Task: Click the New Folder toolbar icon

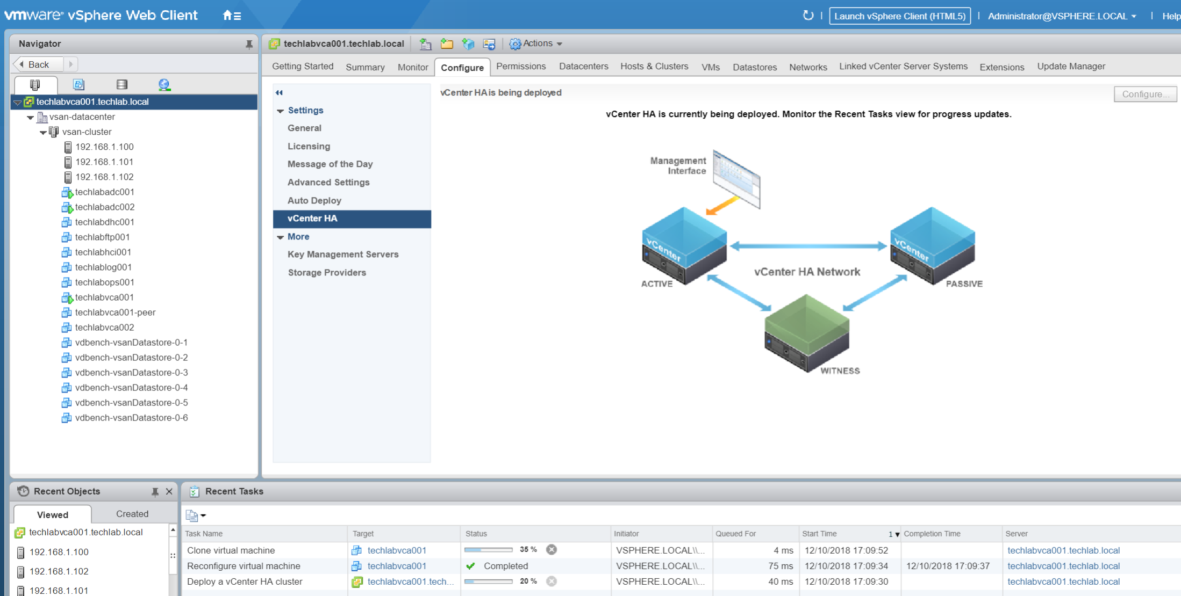Action: (447, 44)
